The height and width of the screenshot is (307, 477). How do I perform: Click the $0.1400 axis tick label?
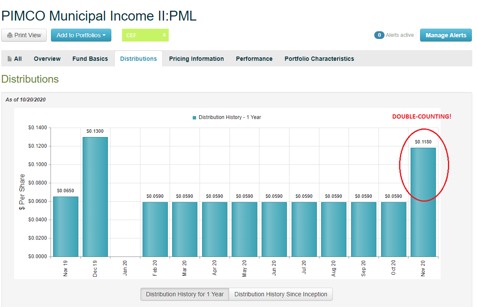(37, 128)
